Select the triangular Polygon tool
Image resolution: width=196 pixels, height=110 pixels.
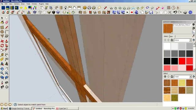tap(2, 36)
